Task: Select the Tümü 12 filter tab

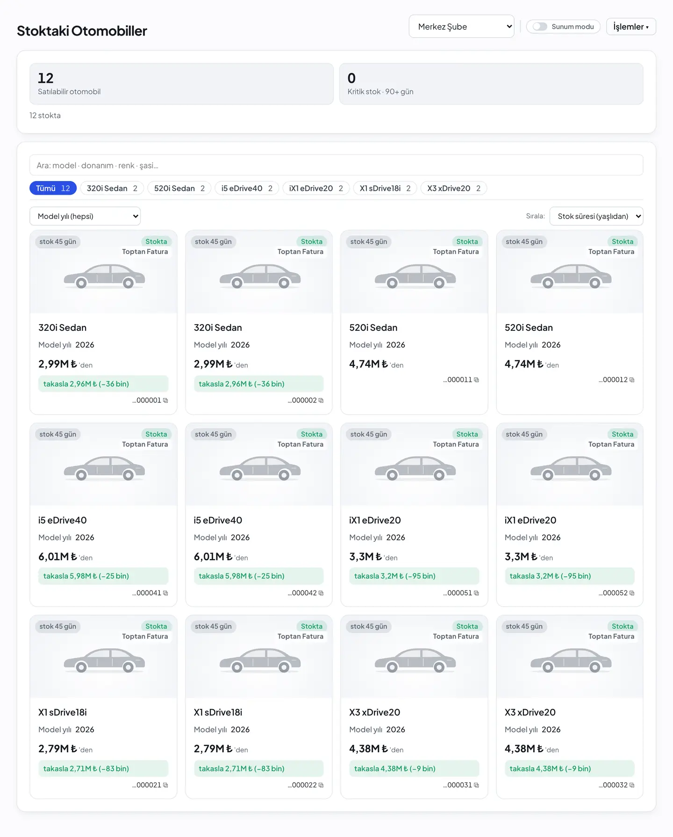Action: click(53, 188)
